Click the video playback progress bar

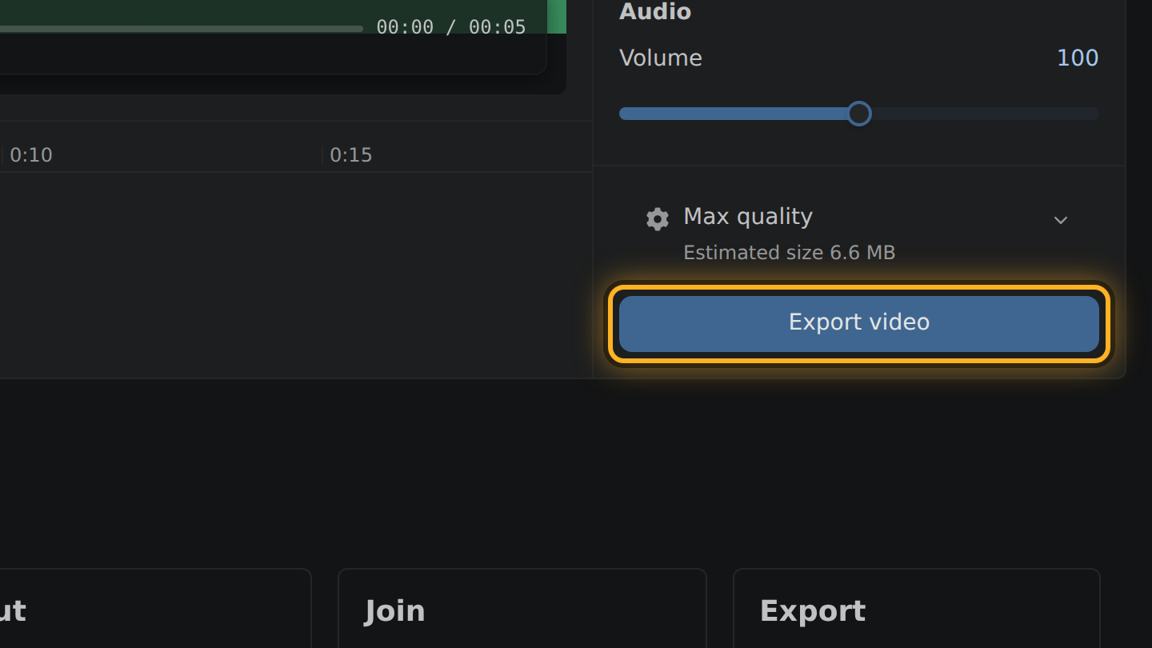click(182, 29)
